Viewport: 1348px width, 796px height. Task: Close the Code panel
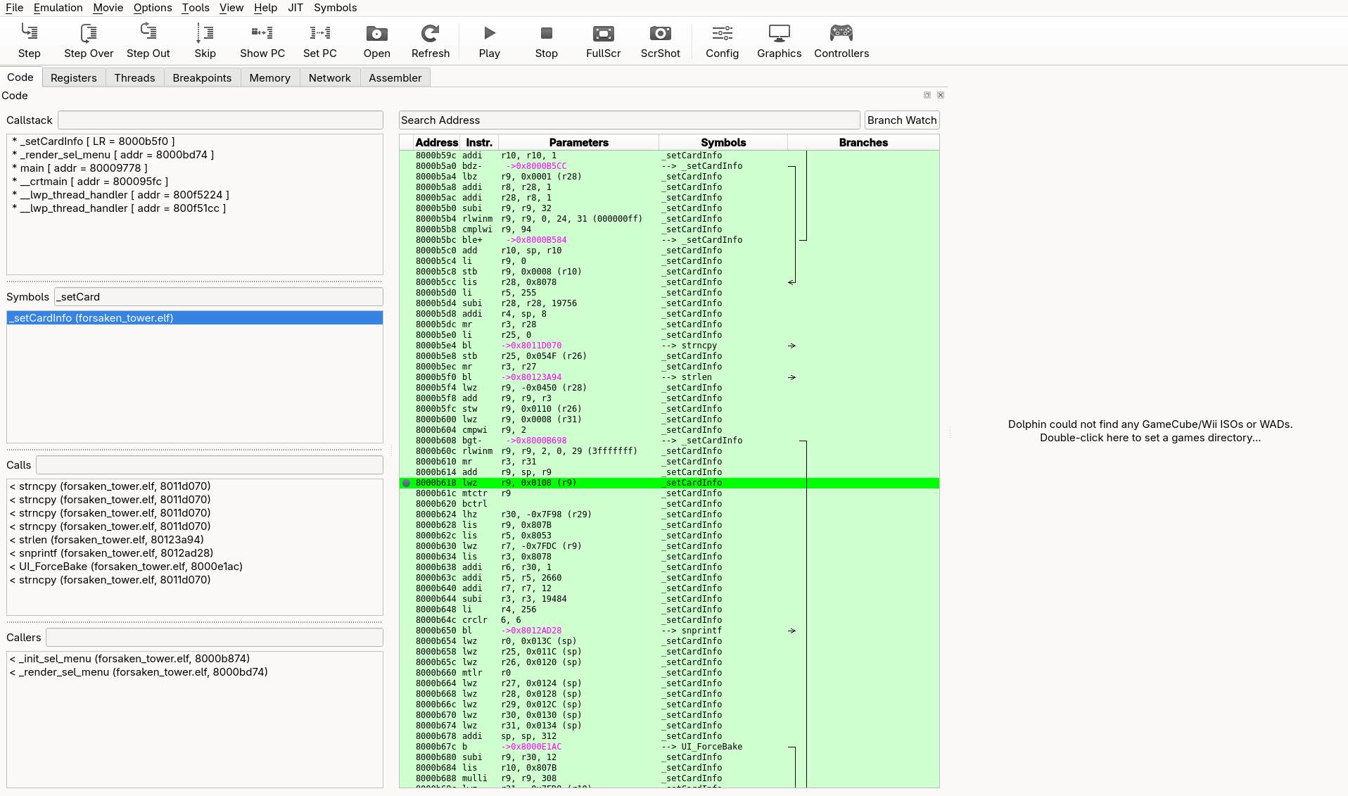pos(941,95)
